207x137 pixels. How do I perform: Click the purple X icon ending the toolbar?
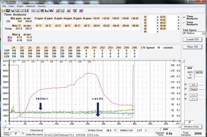[x=80, y=10]
